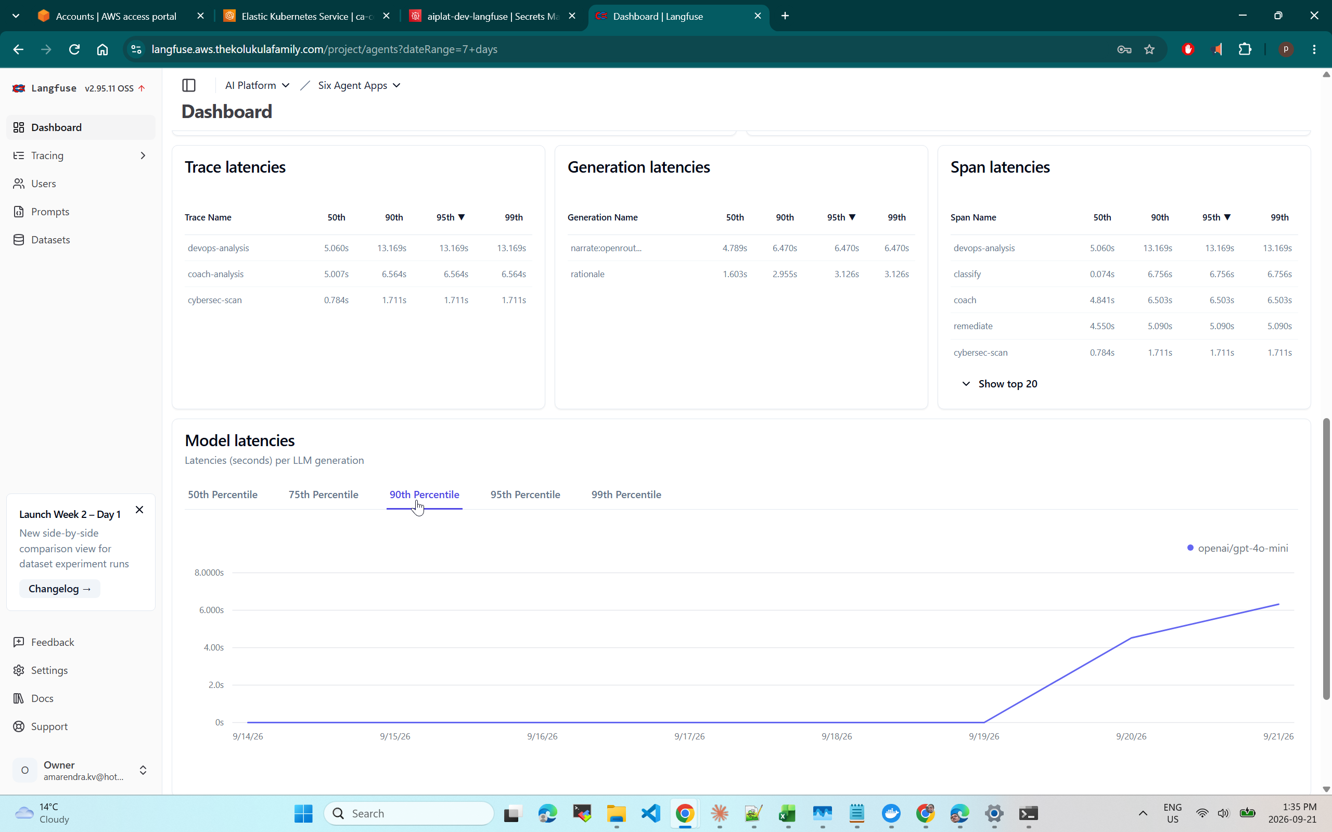Click devops-analysis in Trace latencies
This screenshot has height=832, width=1332.
point(218,248)
